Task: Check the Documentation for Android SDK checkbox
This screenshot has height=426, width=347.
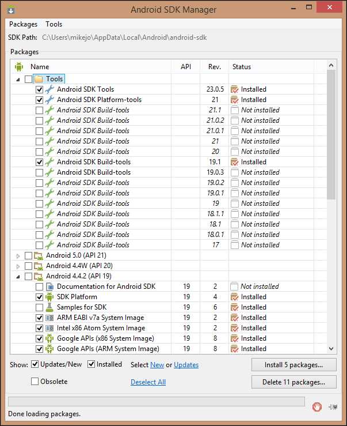Action: click(x=39, y=286)
